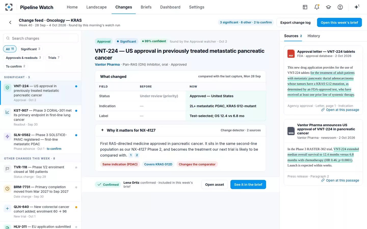Click See it in the brief button
Screen dimensions: 367x229
(x=248, y=184)
